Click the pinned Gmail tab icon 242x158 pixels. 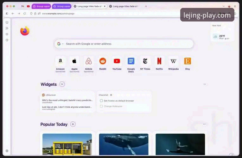tap(23, 6)
